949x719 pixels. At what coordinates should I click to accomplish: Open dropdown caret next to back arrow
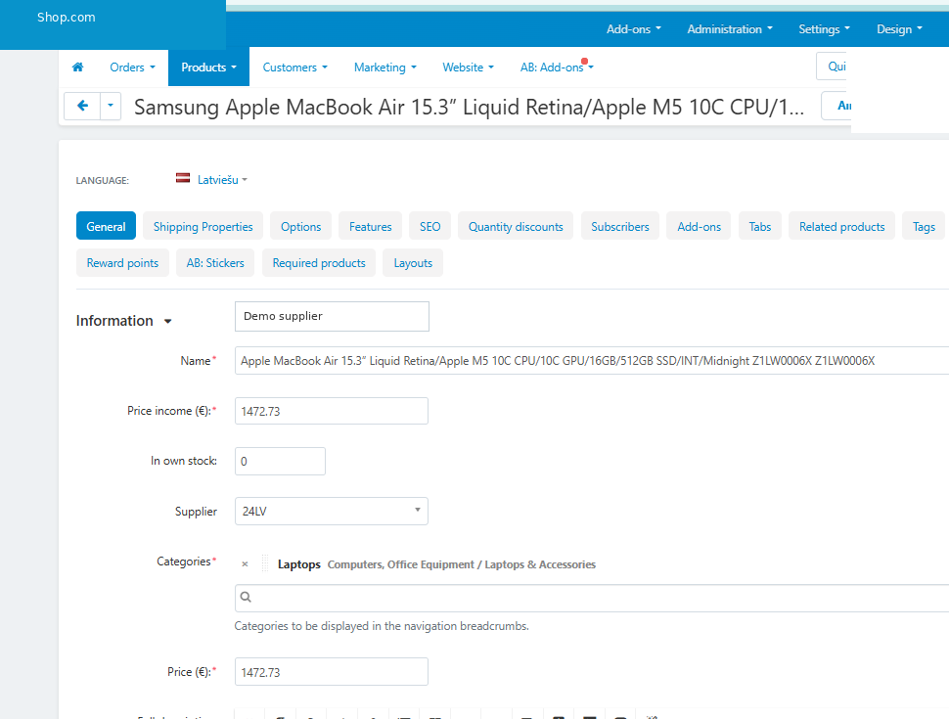click(111, 106)
